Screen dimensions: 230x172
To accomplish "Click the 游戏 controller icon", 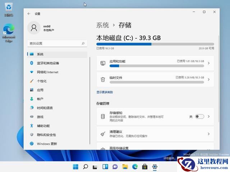I will (x=32, y=117).
